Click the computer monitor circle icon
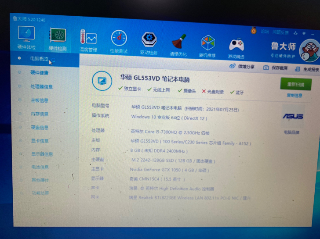This screenshot has width=320, height=239. pyautogui.click(x=102, y=81)
